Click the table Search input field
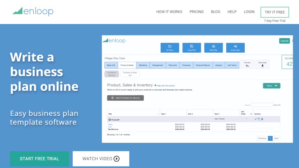299x168 pixels. (x=262, y=105)
